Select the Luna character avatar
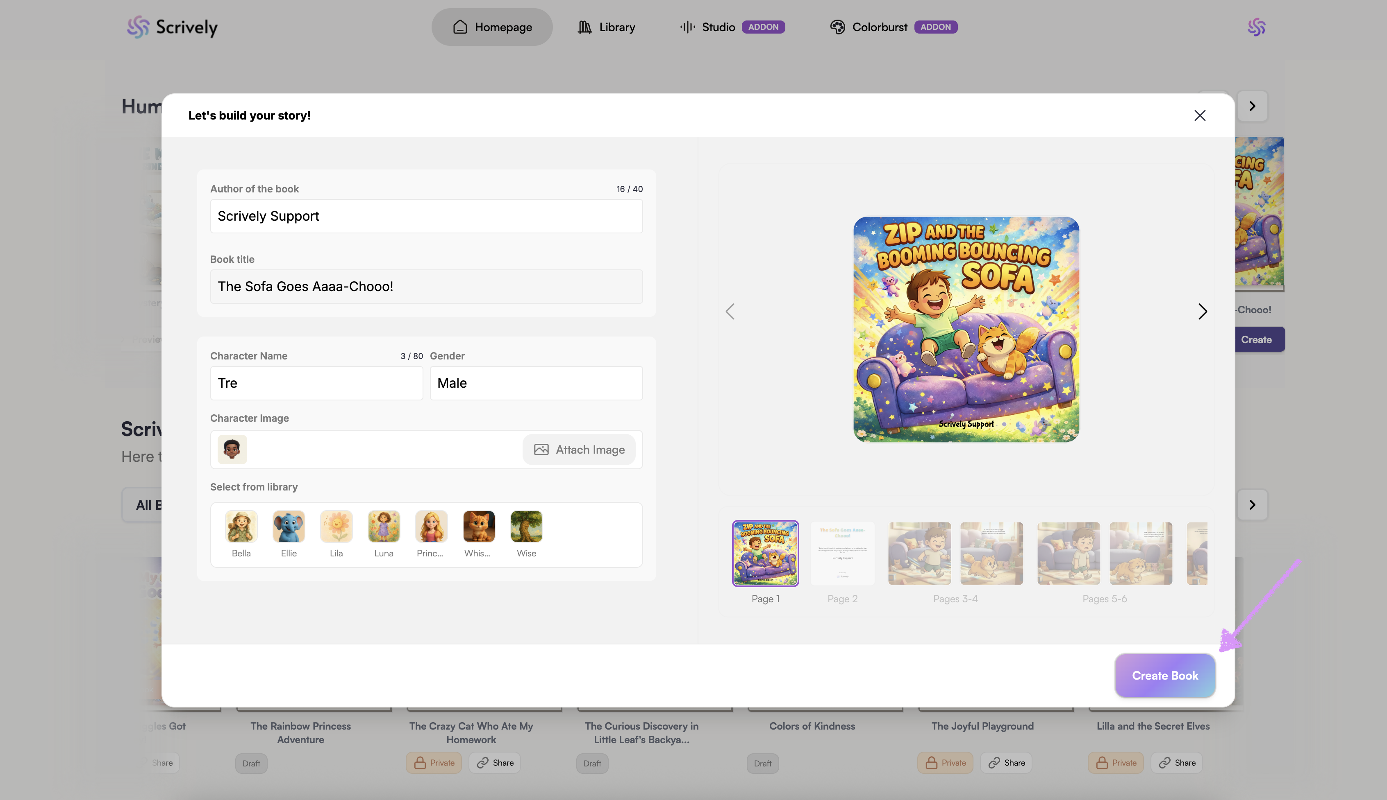 point(383,527)
